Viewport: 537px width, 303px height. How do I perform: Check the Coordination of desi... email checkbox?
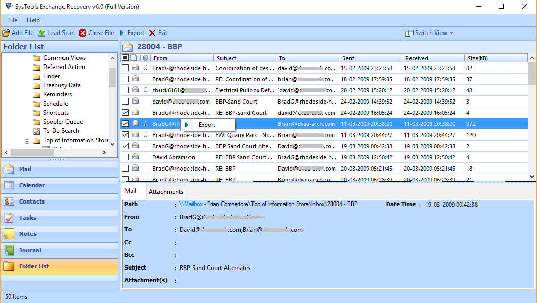point(125,68)
